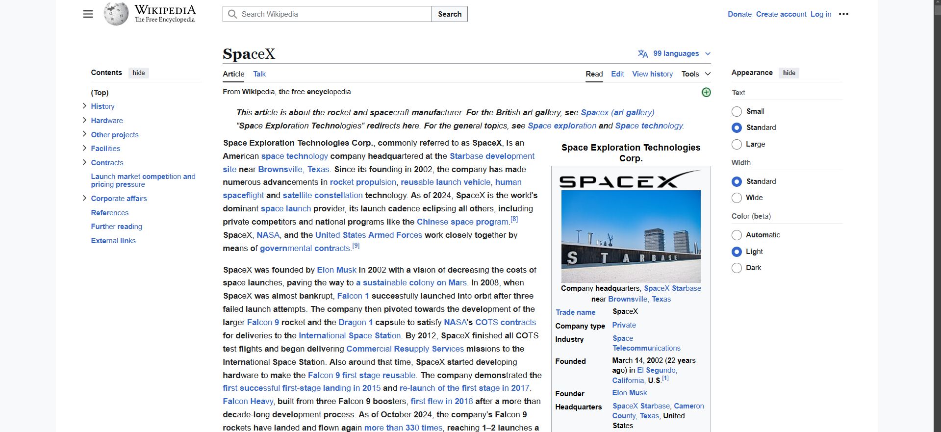Open the Brownsville, Texas link in lead
Viewport: 941px width, 432px height.
[x=293, y=169]
